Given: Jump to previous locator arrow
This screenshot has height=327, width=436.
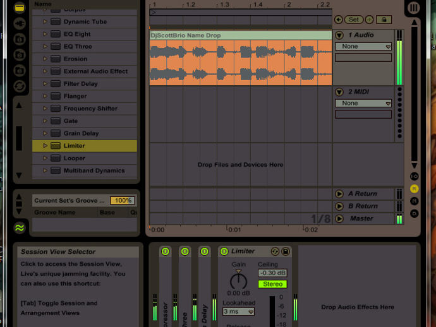Looking at the screenshot, I should pos(339,20).
